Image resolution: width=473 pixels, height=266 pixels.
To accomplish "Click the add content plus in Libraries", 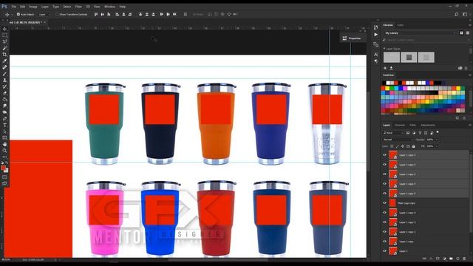I will click(385, 68).
